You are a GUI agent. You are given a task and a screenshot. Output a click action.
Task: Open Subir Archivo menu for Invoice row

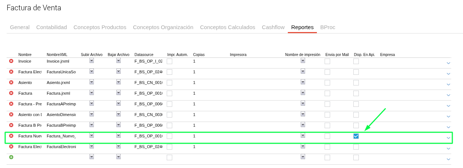point(92,60)
